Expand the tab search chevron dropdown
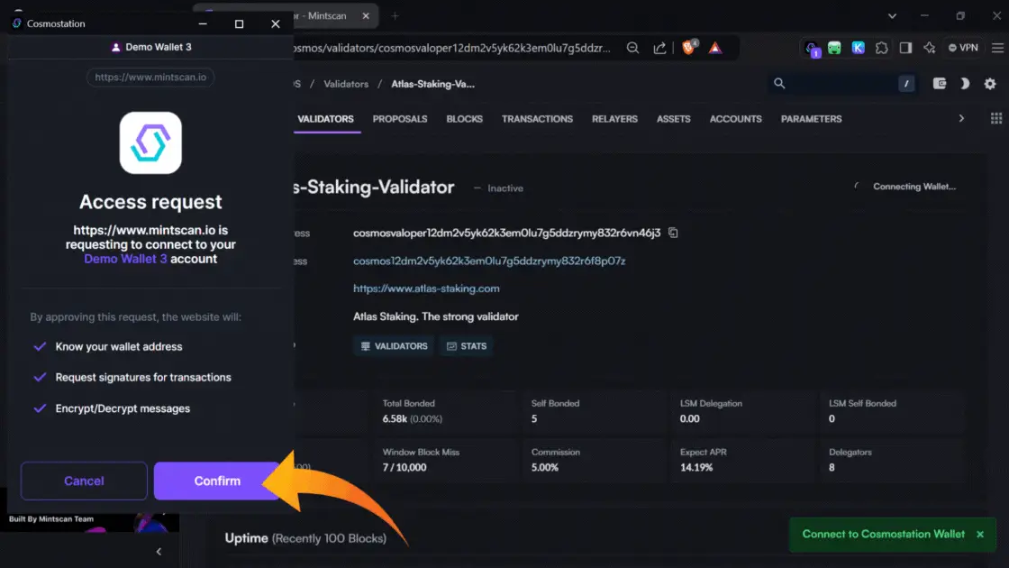 893,15
